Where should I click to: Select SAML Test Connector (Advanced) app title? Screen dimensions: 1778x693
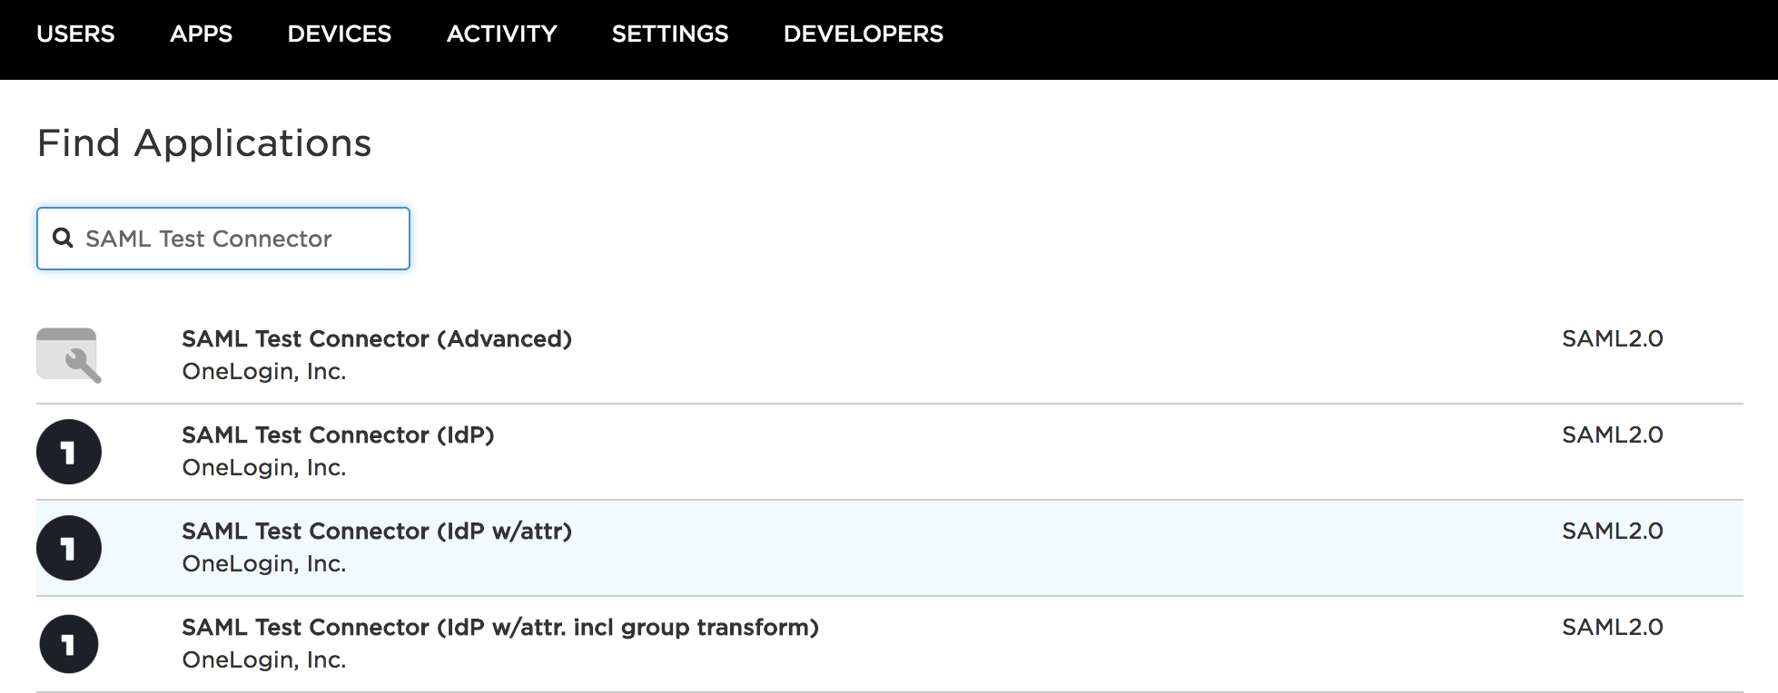click(377, 338)
